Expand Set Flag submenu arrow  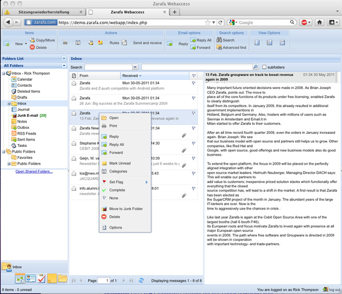(147, 182)
